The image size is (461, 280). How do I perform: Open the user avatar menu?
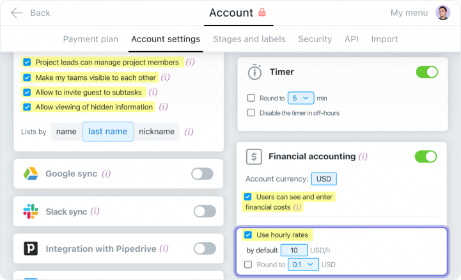coord(442,13)
